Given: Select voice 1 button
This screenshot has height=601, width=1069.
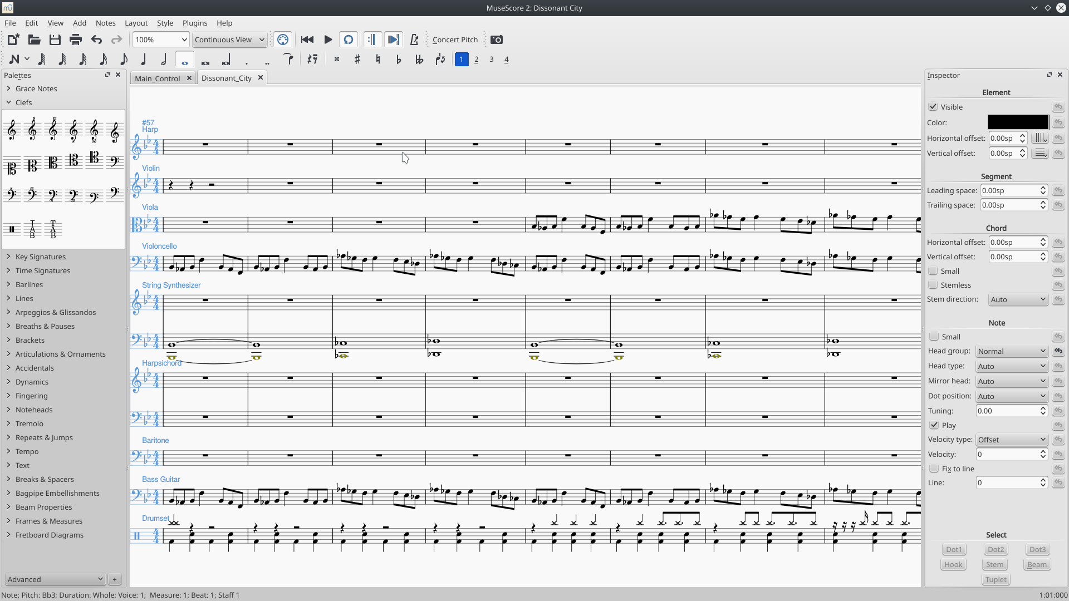Looking at the screenshot, I should pos(462,60).
